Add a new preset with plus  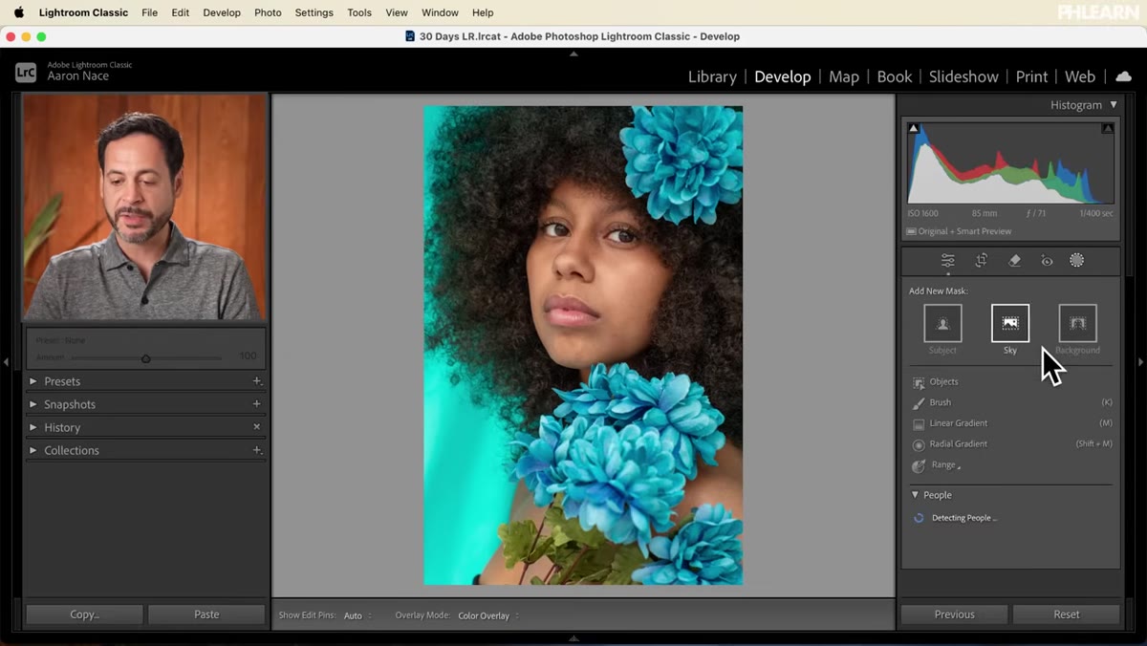coord(256,380)
